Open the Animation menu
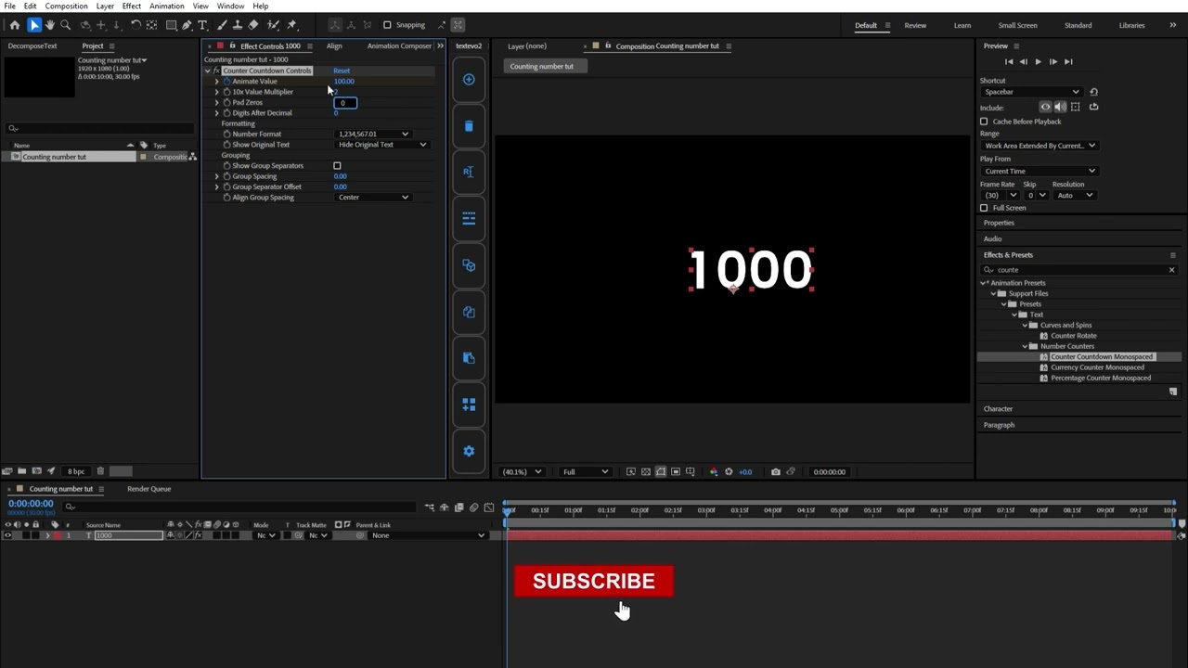This screenshot has height=668, width=1188. click(167, 6)
